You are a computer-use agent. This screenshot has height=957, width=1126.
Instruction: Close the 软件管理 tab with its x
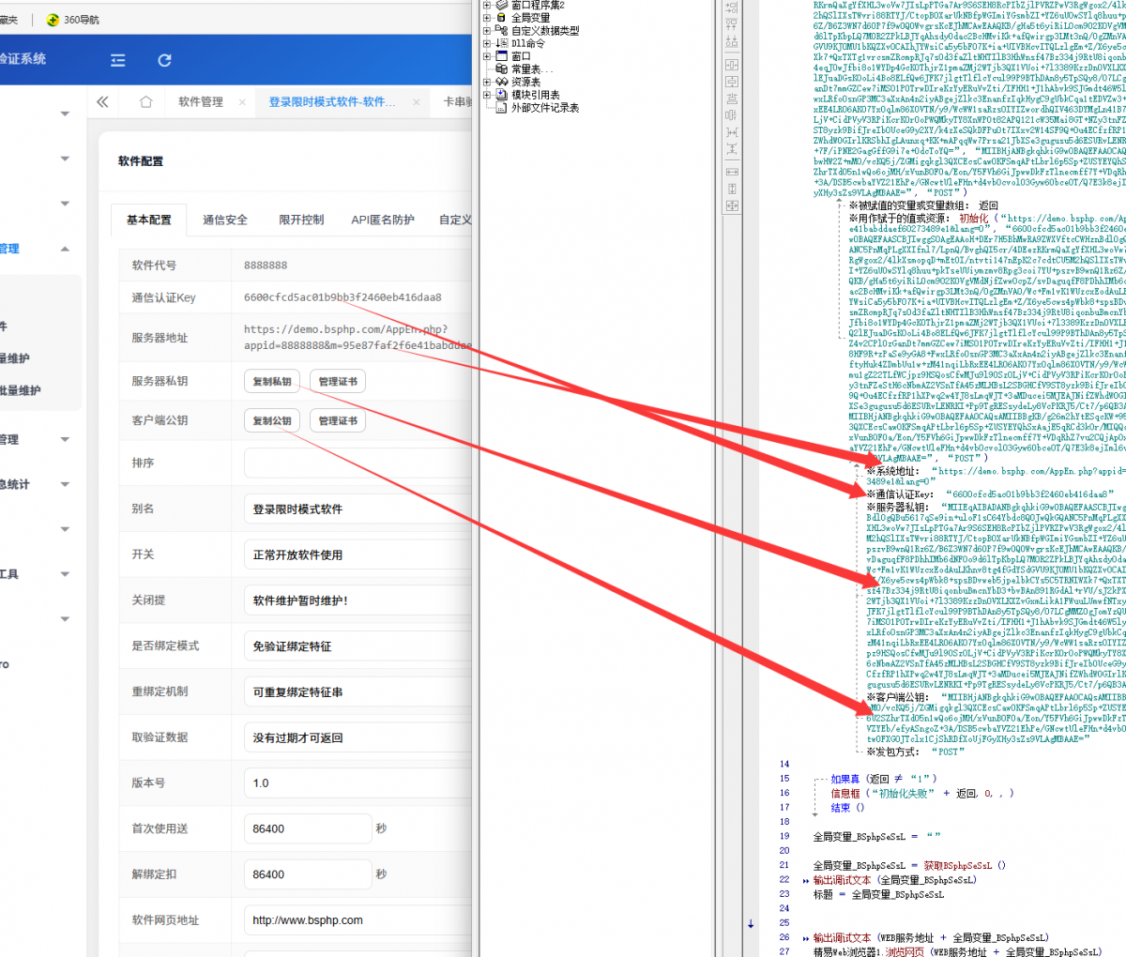242,102
